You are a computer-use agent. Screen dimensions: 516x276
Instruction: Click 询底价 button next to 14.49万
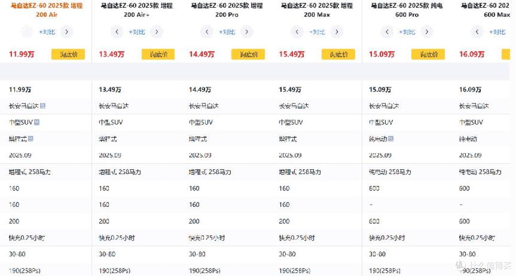coord(248,54)
